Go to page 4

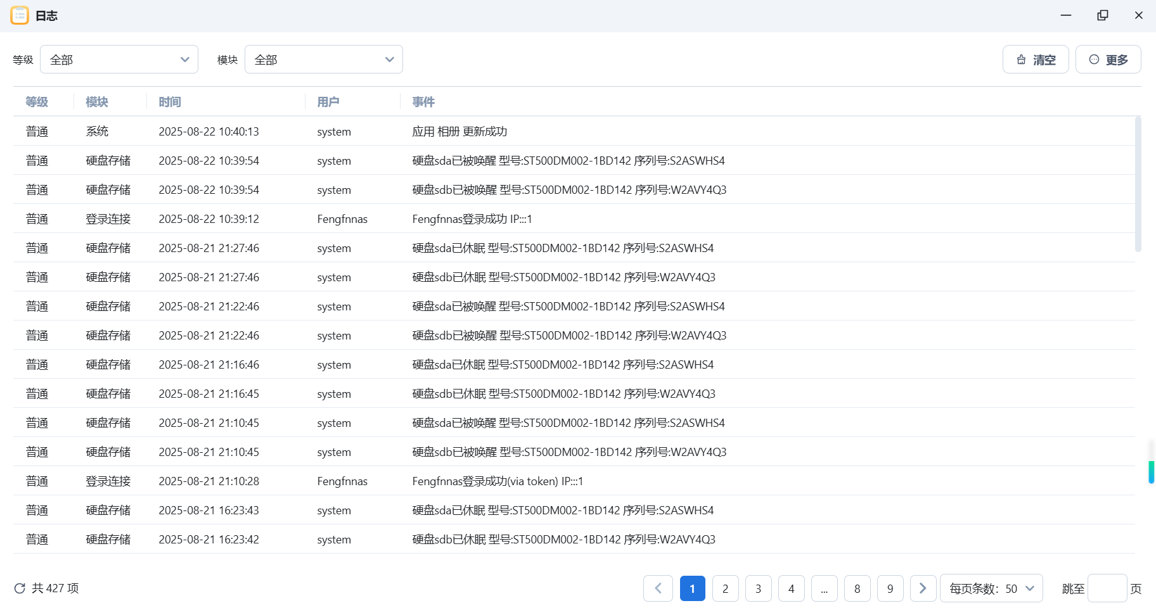point(791,588)
